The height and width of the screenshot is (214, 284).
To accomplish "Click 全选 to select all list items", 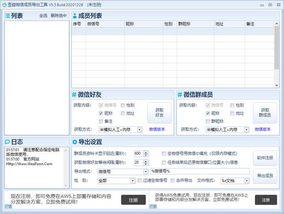I will click(x=43, y=15).
